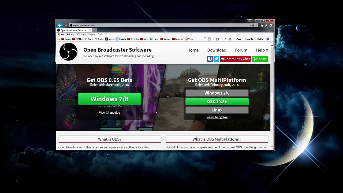
Task: Open the Favoris menu
Action: coord(92,34)
